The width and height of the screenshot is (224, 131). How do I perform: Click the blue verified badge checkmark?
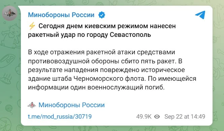pyautogui.click(x=102, y=15)
